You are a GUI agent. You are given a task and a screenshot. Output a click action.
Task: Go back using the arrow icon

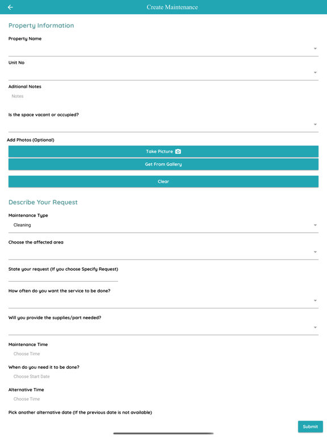pyautogui.click(x=10, y=7)
